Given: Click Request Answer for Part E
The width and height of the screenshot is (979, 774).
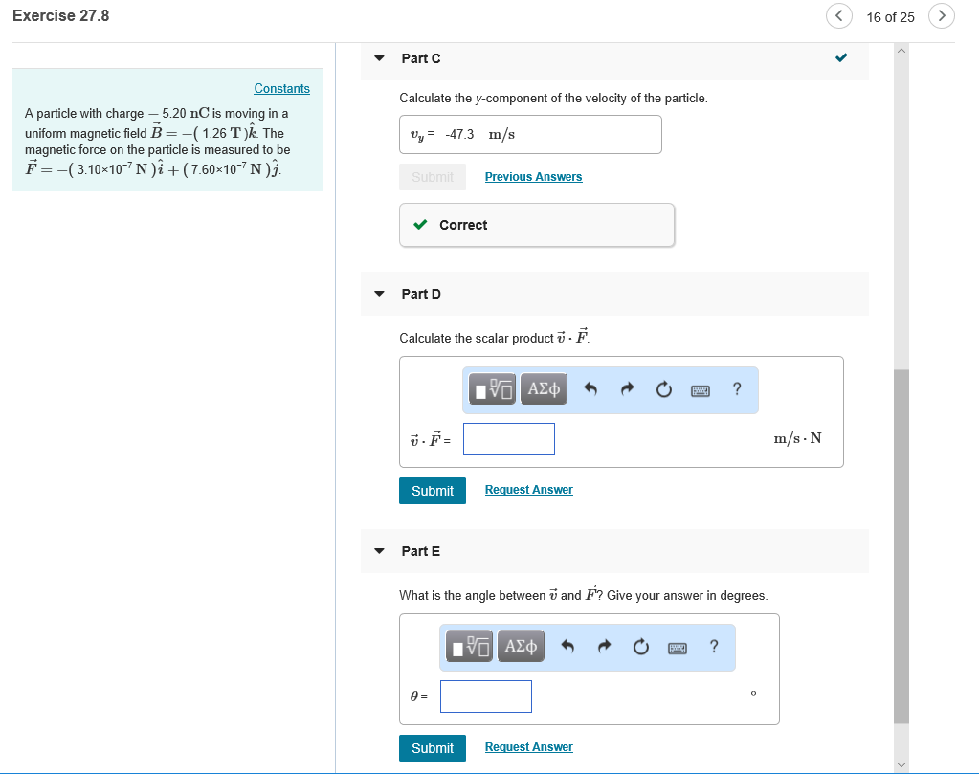Looking at the screenshot, I should (x=528, y=746).
